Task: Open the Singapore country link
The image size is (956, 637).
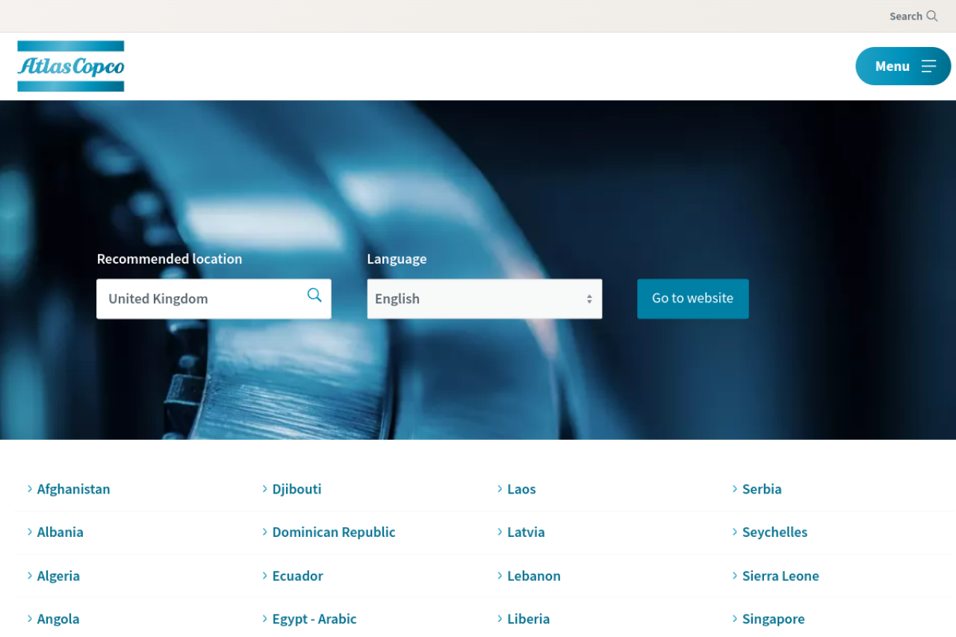Action: click(773, 619)
